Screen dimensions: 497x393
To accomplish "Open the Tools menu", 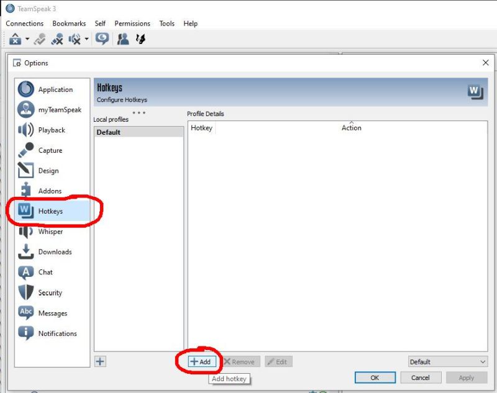I will [x=166, y=24].
